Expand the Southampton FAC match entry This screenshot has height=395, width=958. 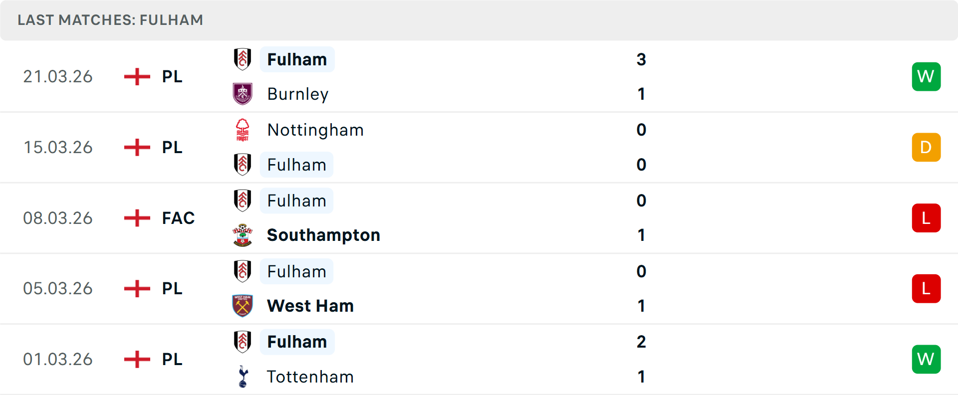tap(479, 218)
